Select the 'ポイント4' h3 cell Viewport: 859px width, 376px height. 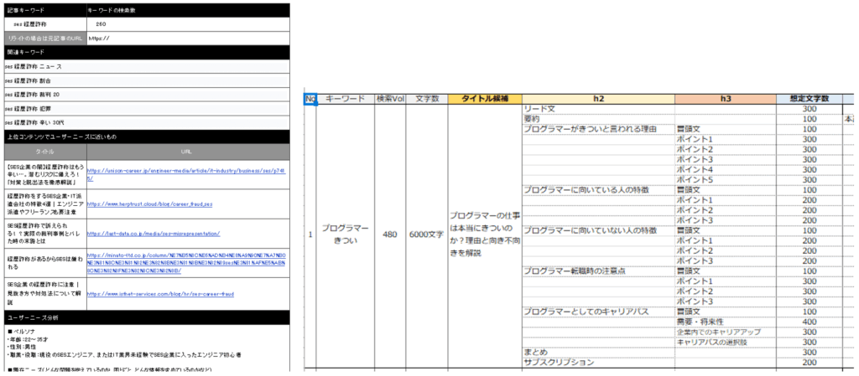pos(726,170)
